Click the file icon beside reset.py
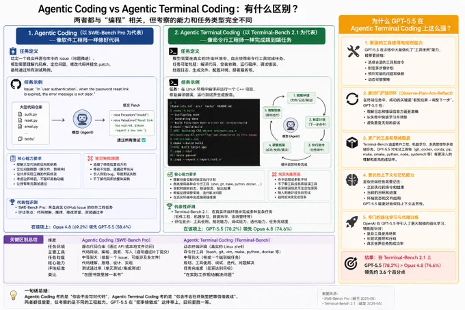The width and height of the screenshot is (465, 310). click(20, 120)
